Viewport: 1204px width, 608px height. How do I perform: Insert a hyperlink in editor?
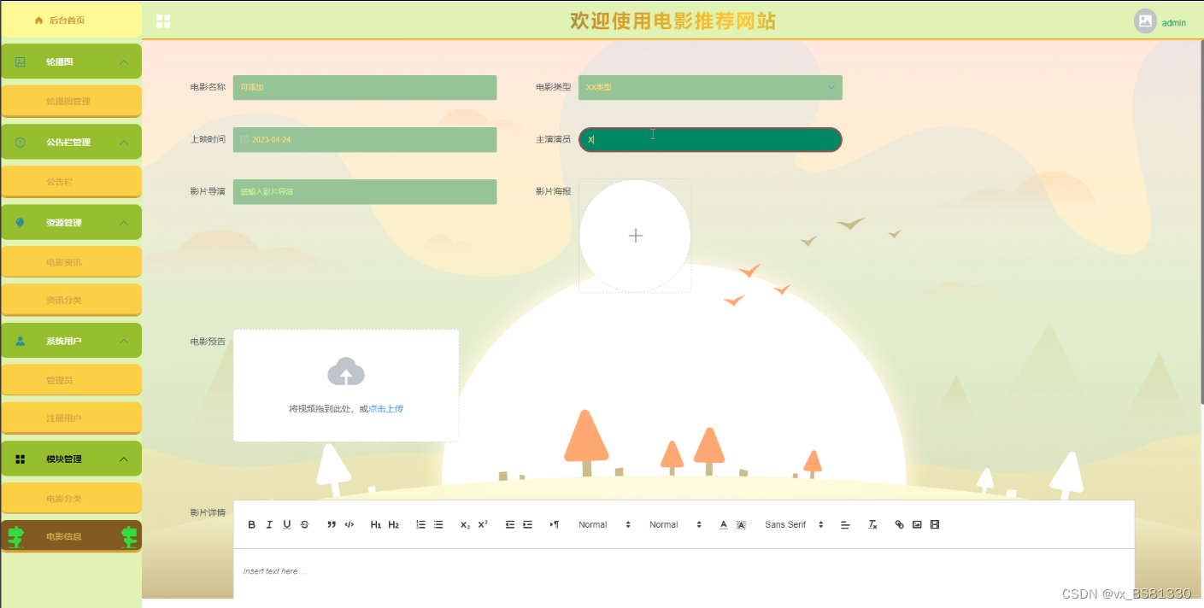click(899, 524)
